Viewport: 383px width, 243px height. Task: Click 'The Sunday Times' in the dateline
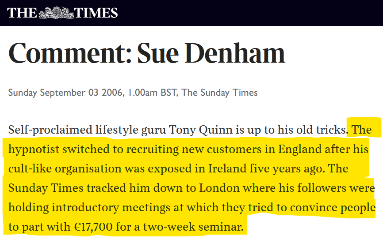coord(220,93)
